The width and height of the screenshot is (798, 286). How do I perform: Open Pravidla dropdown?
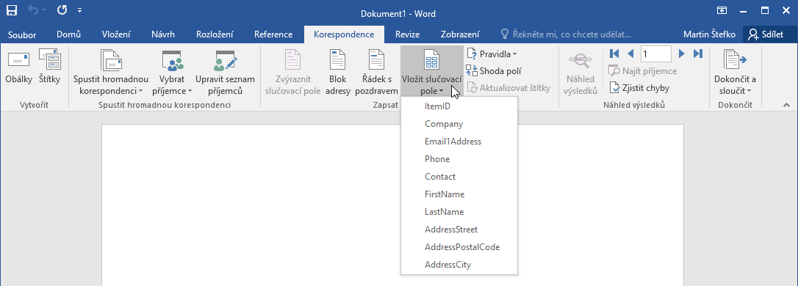click(492, 54)
